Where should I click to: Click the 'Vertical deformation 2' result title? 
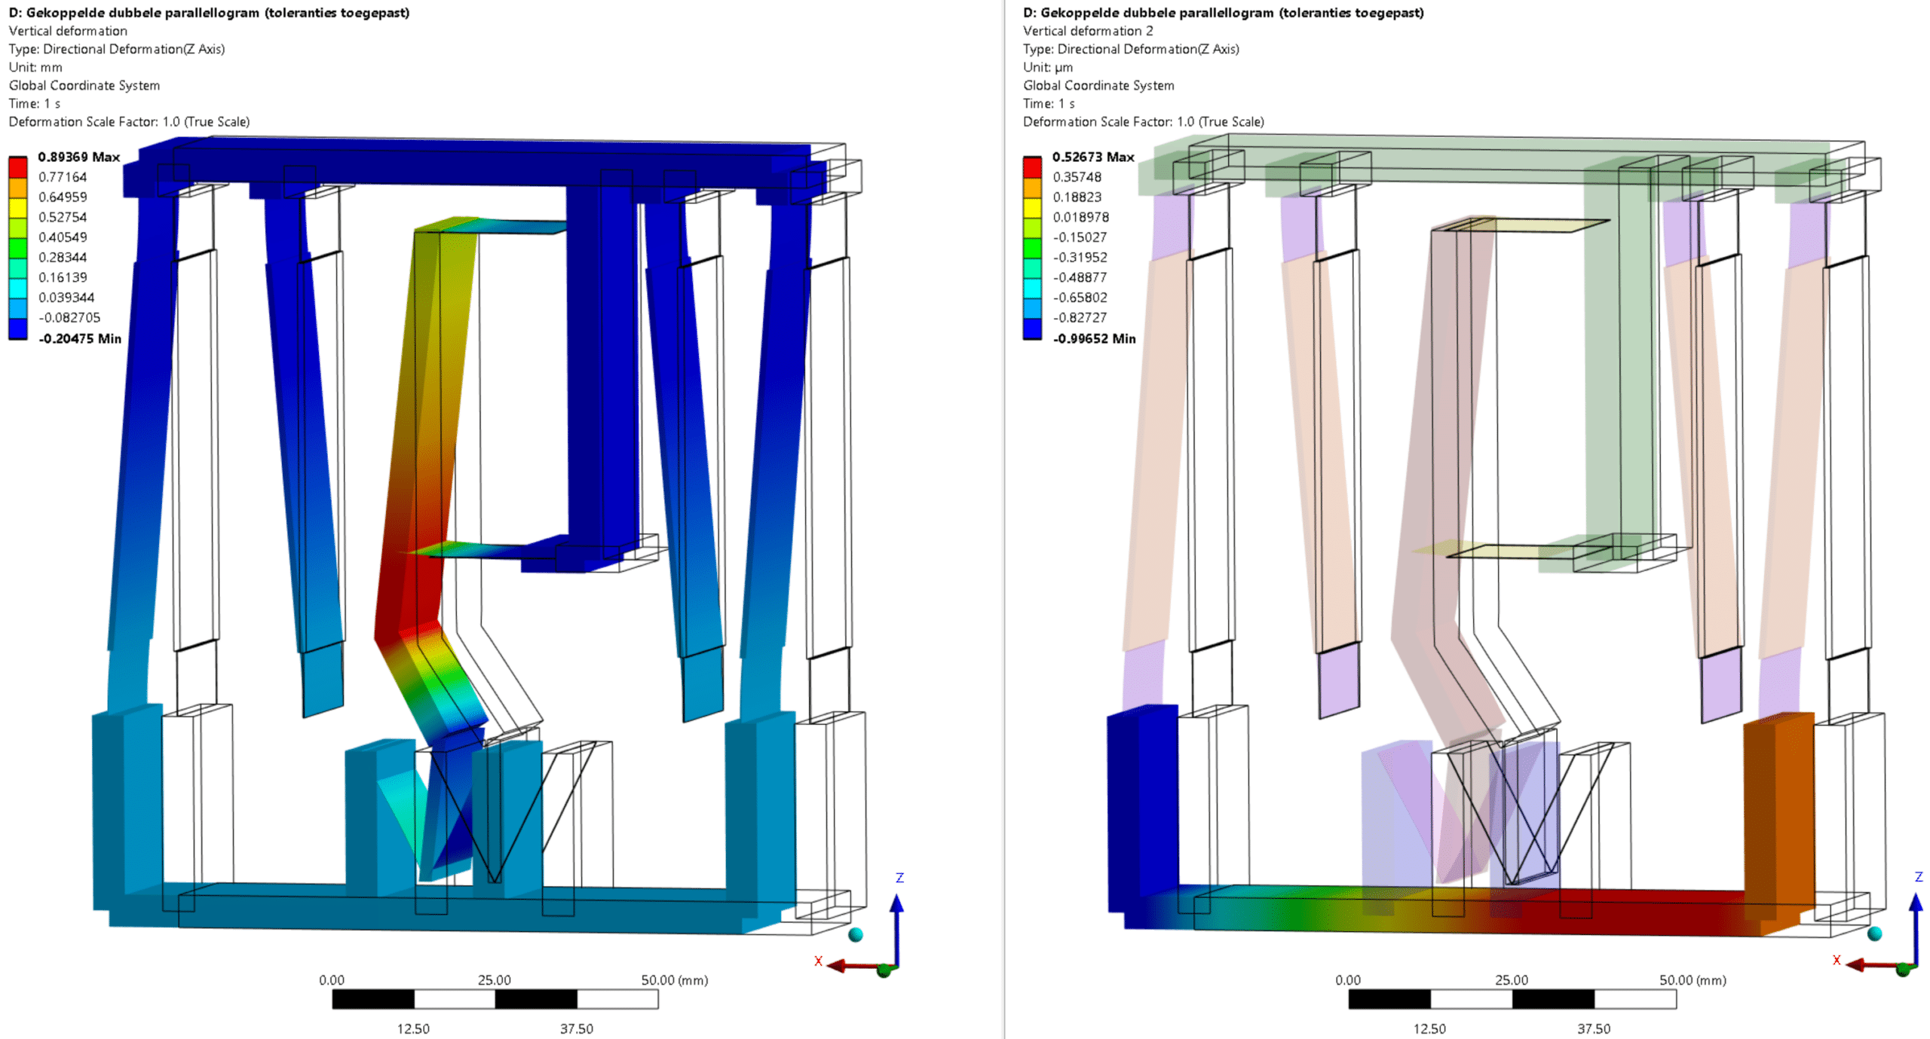click(1087, 31)
